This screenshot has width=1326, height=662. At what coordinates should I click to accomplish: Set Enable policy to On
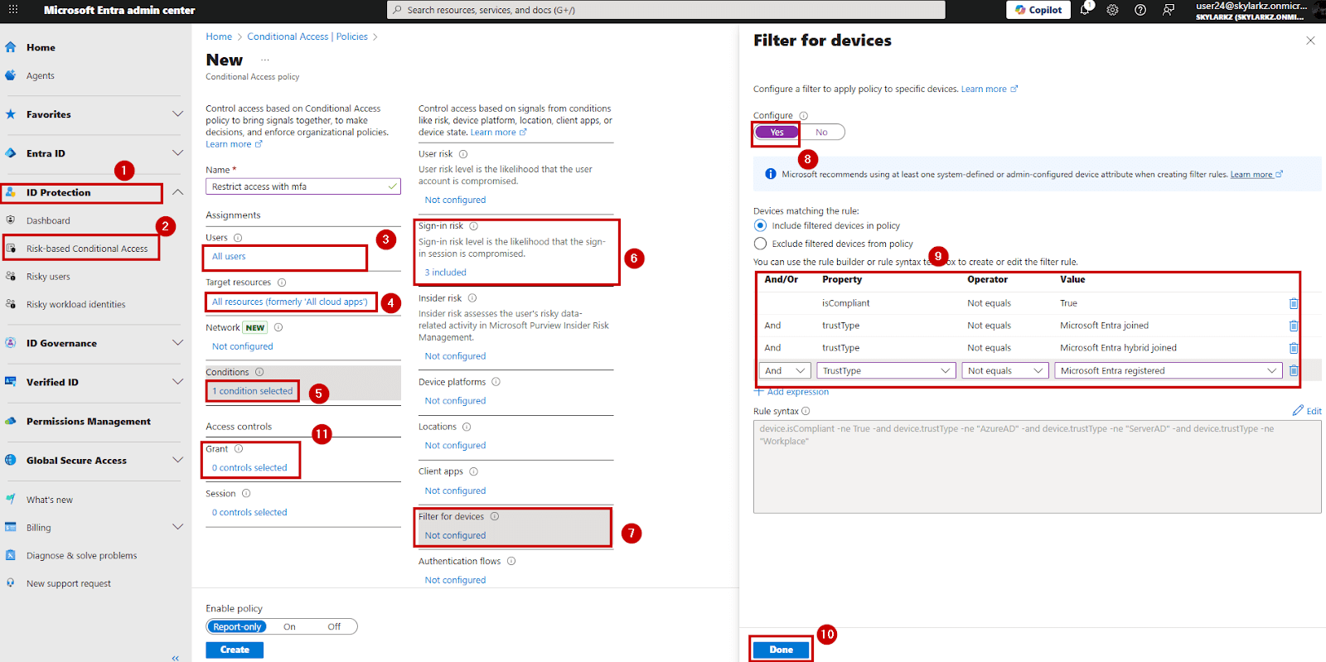[x=289, y=627]
